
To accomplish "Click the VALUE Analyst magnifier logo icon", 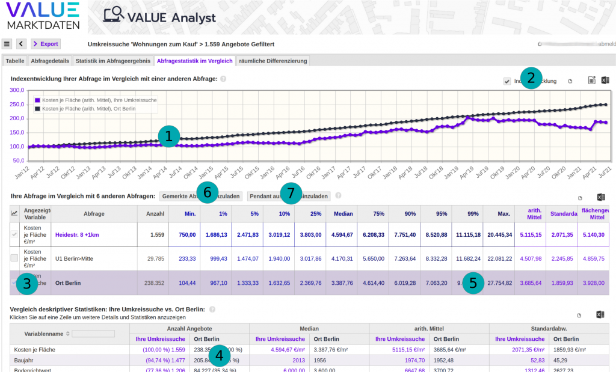I will [114, 14].
